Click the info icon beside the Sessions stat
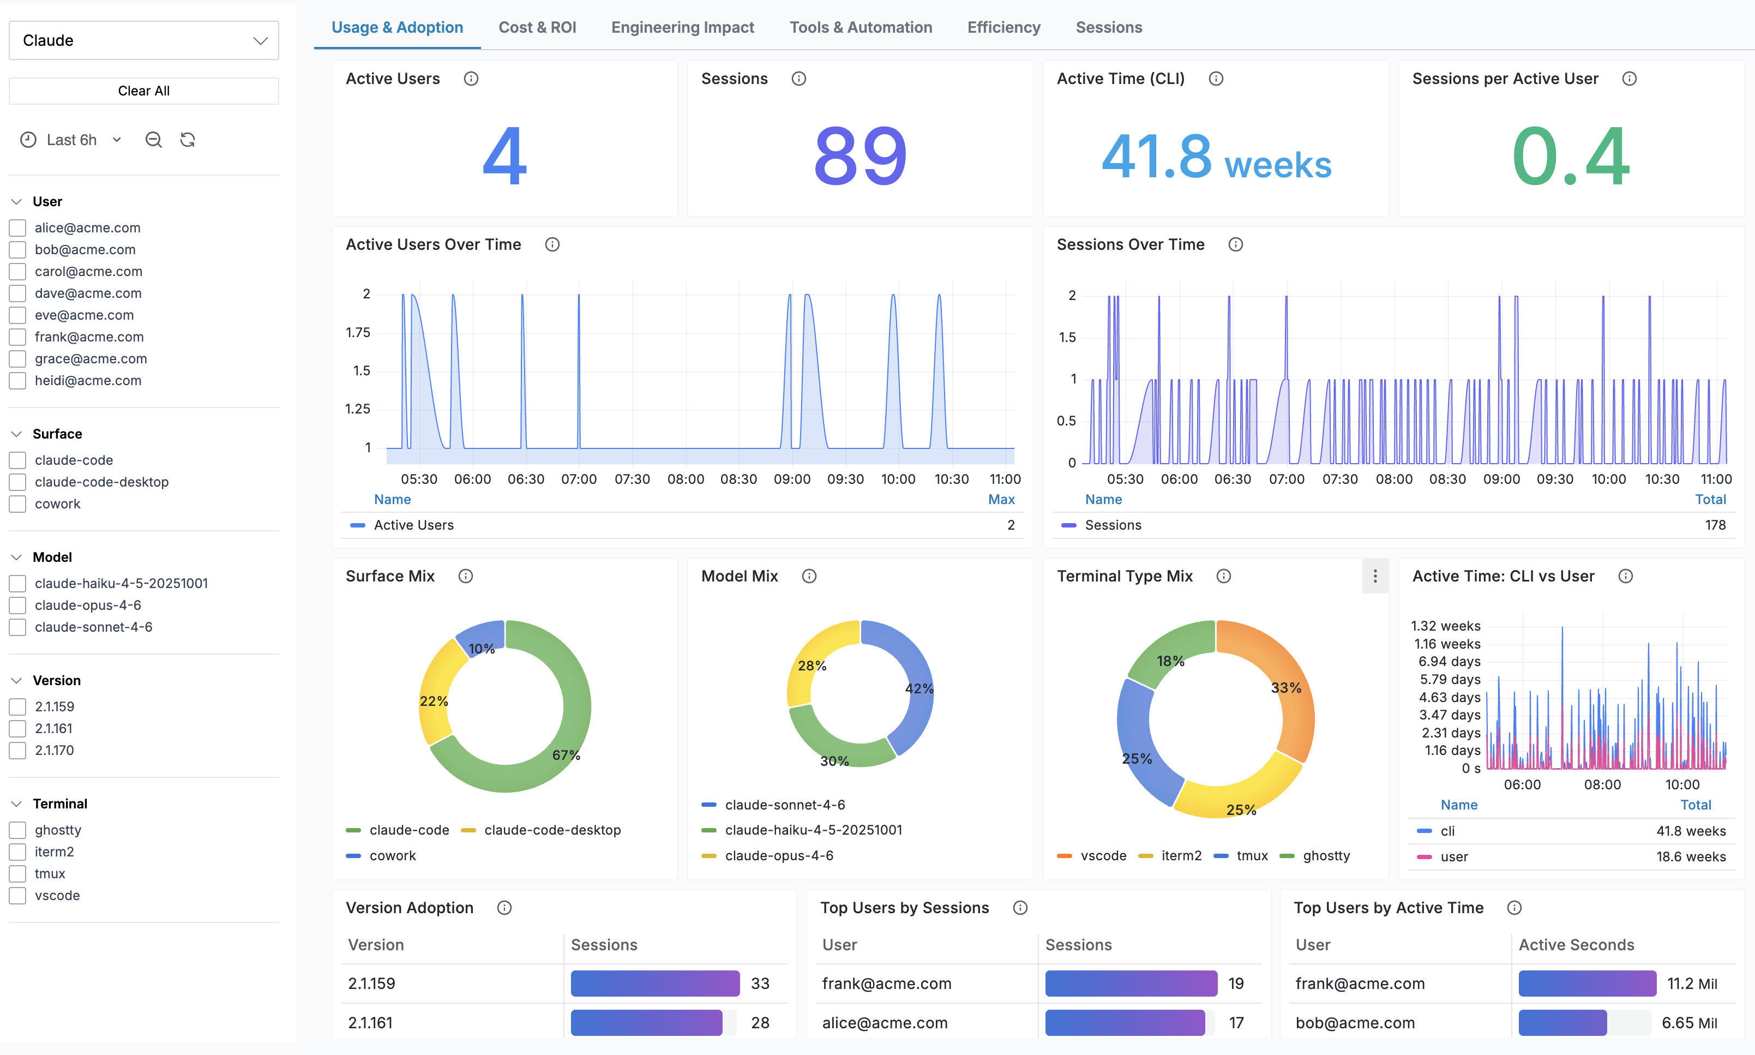Image resolution: width=1755 pixels, height=1055 pixels. (798, 79)
